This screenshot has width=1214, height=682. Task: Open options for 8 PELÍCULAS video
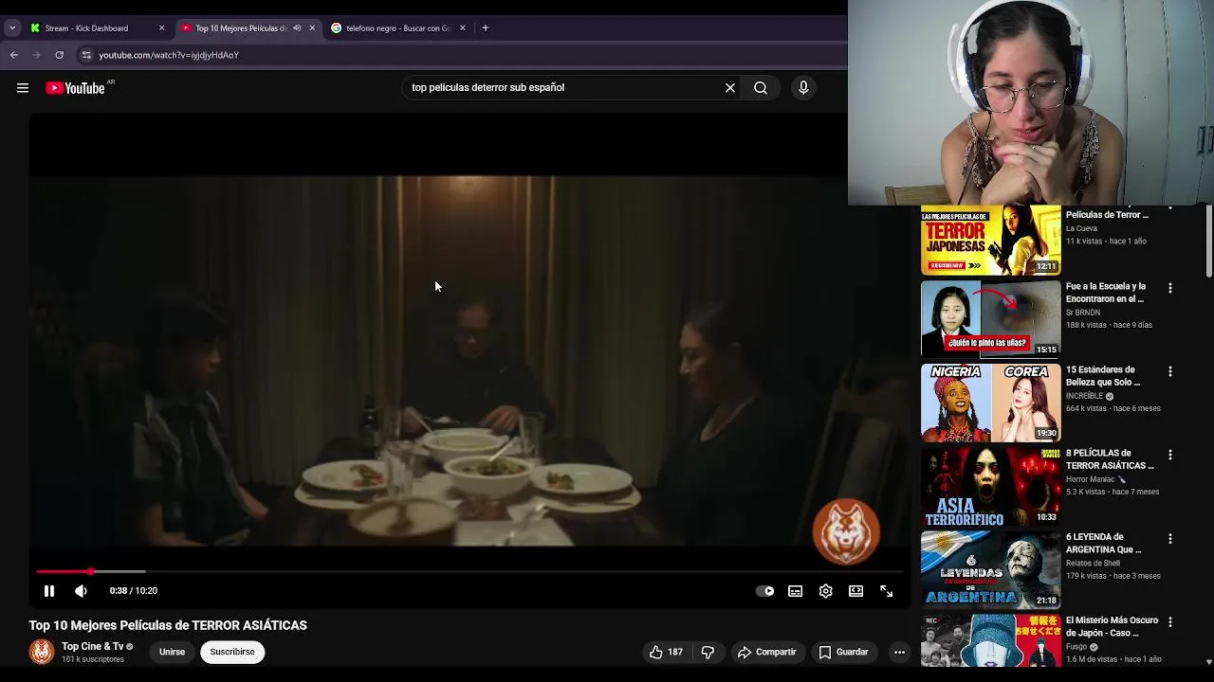(x=1169, y=455)
